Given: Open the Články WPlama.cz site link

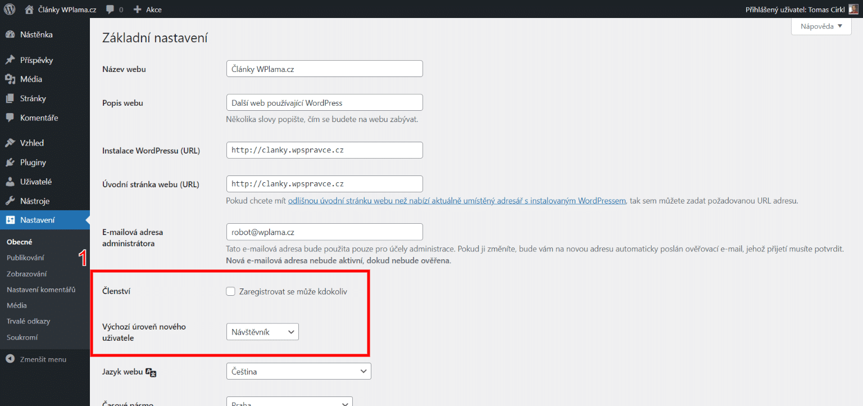Looking at the screenshot, I should 67,10.
